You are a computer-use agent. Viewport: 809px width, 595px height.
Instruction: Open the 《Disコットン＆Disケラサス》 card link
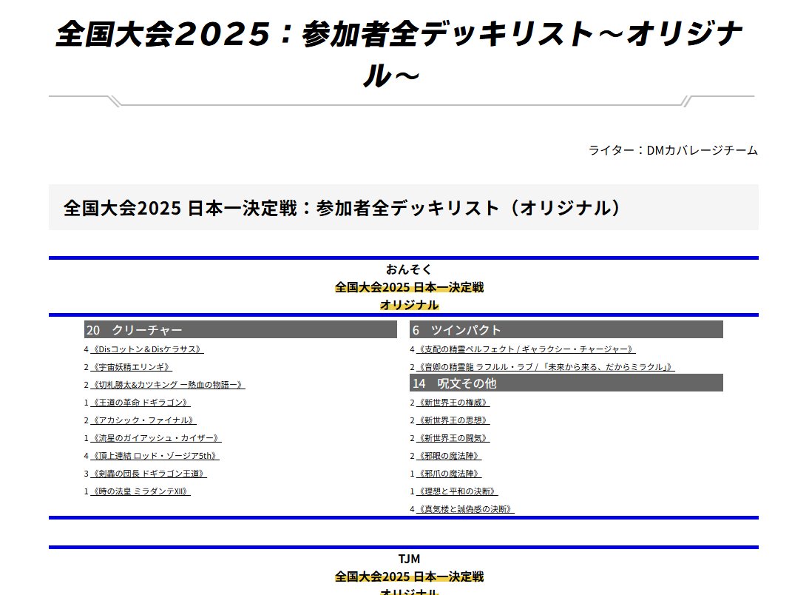point(146,349)
